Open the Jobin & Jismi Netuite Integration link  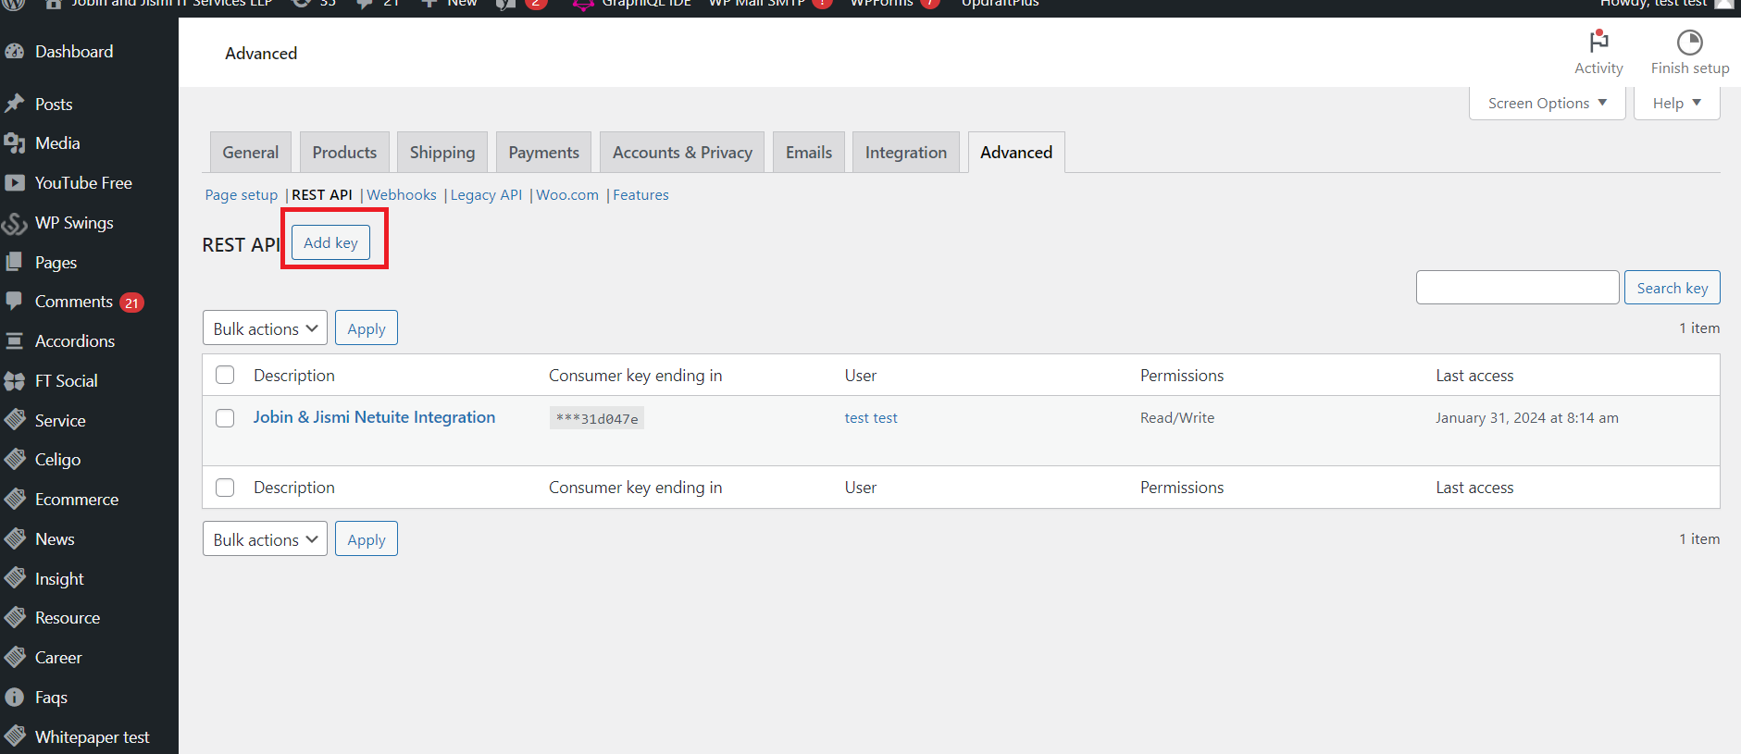coord(374,417)
